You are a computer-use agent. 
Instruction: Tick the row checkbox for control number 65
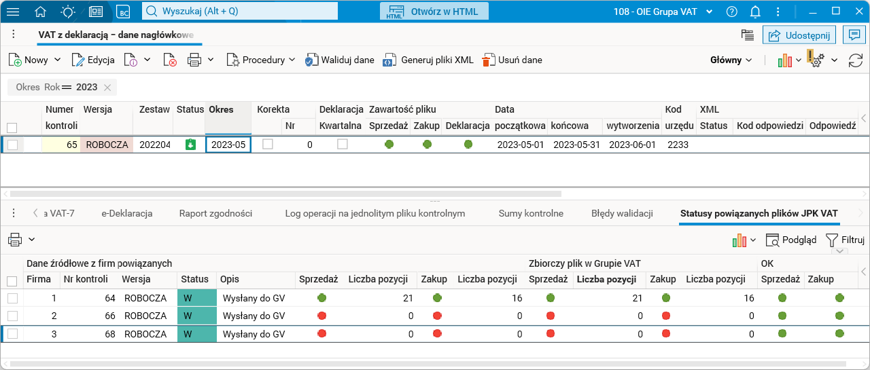[12, 144]
